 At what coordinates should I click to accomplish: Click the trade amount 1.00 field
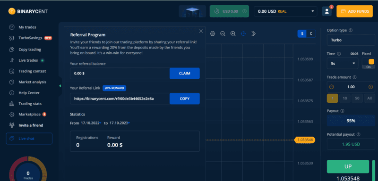coord(351,87)
